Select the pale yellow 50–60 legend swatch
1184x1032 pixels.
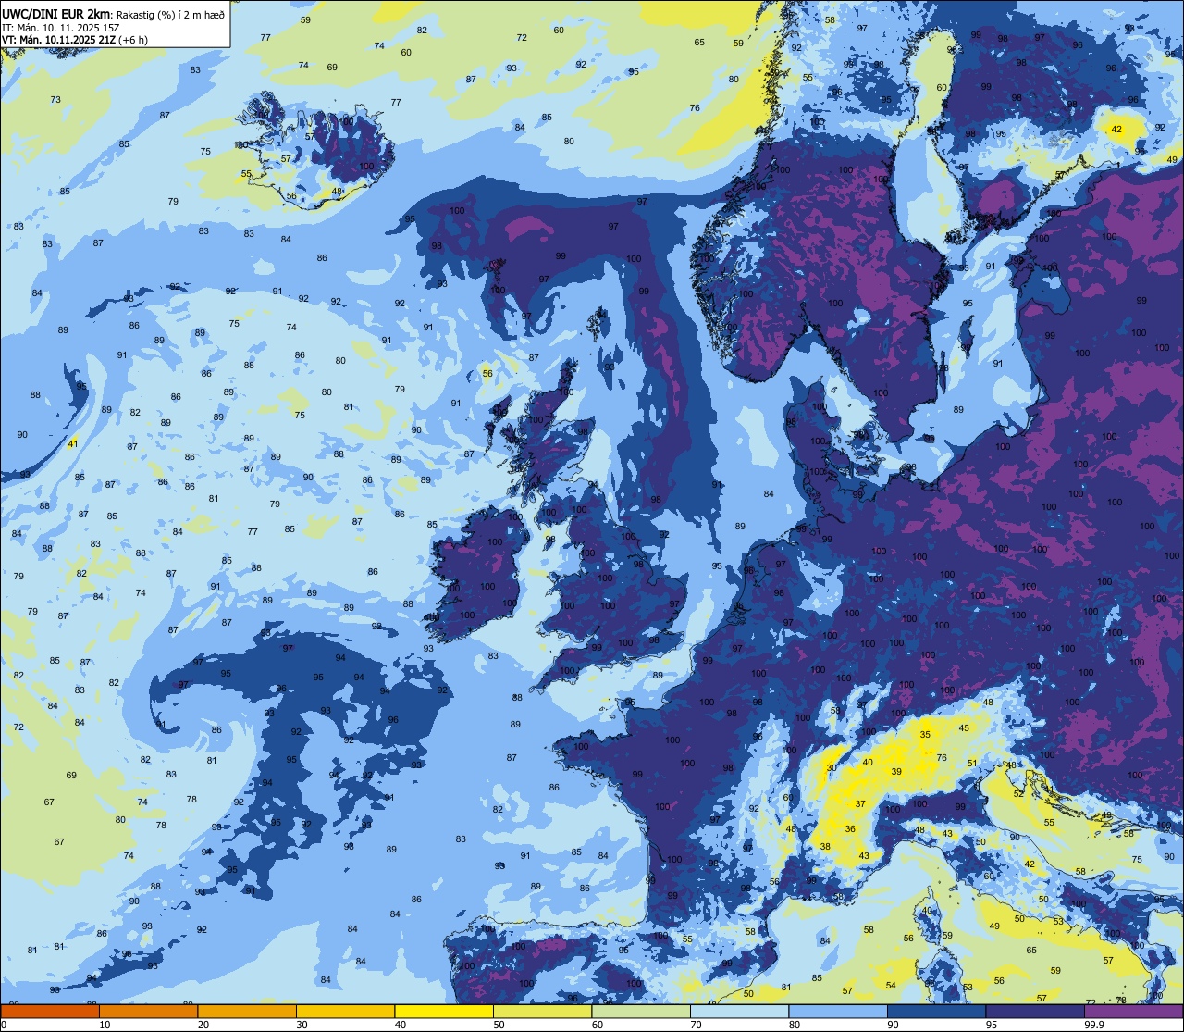(x=542, y=1011)
